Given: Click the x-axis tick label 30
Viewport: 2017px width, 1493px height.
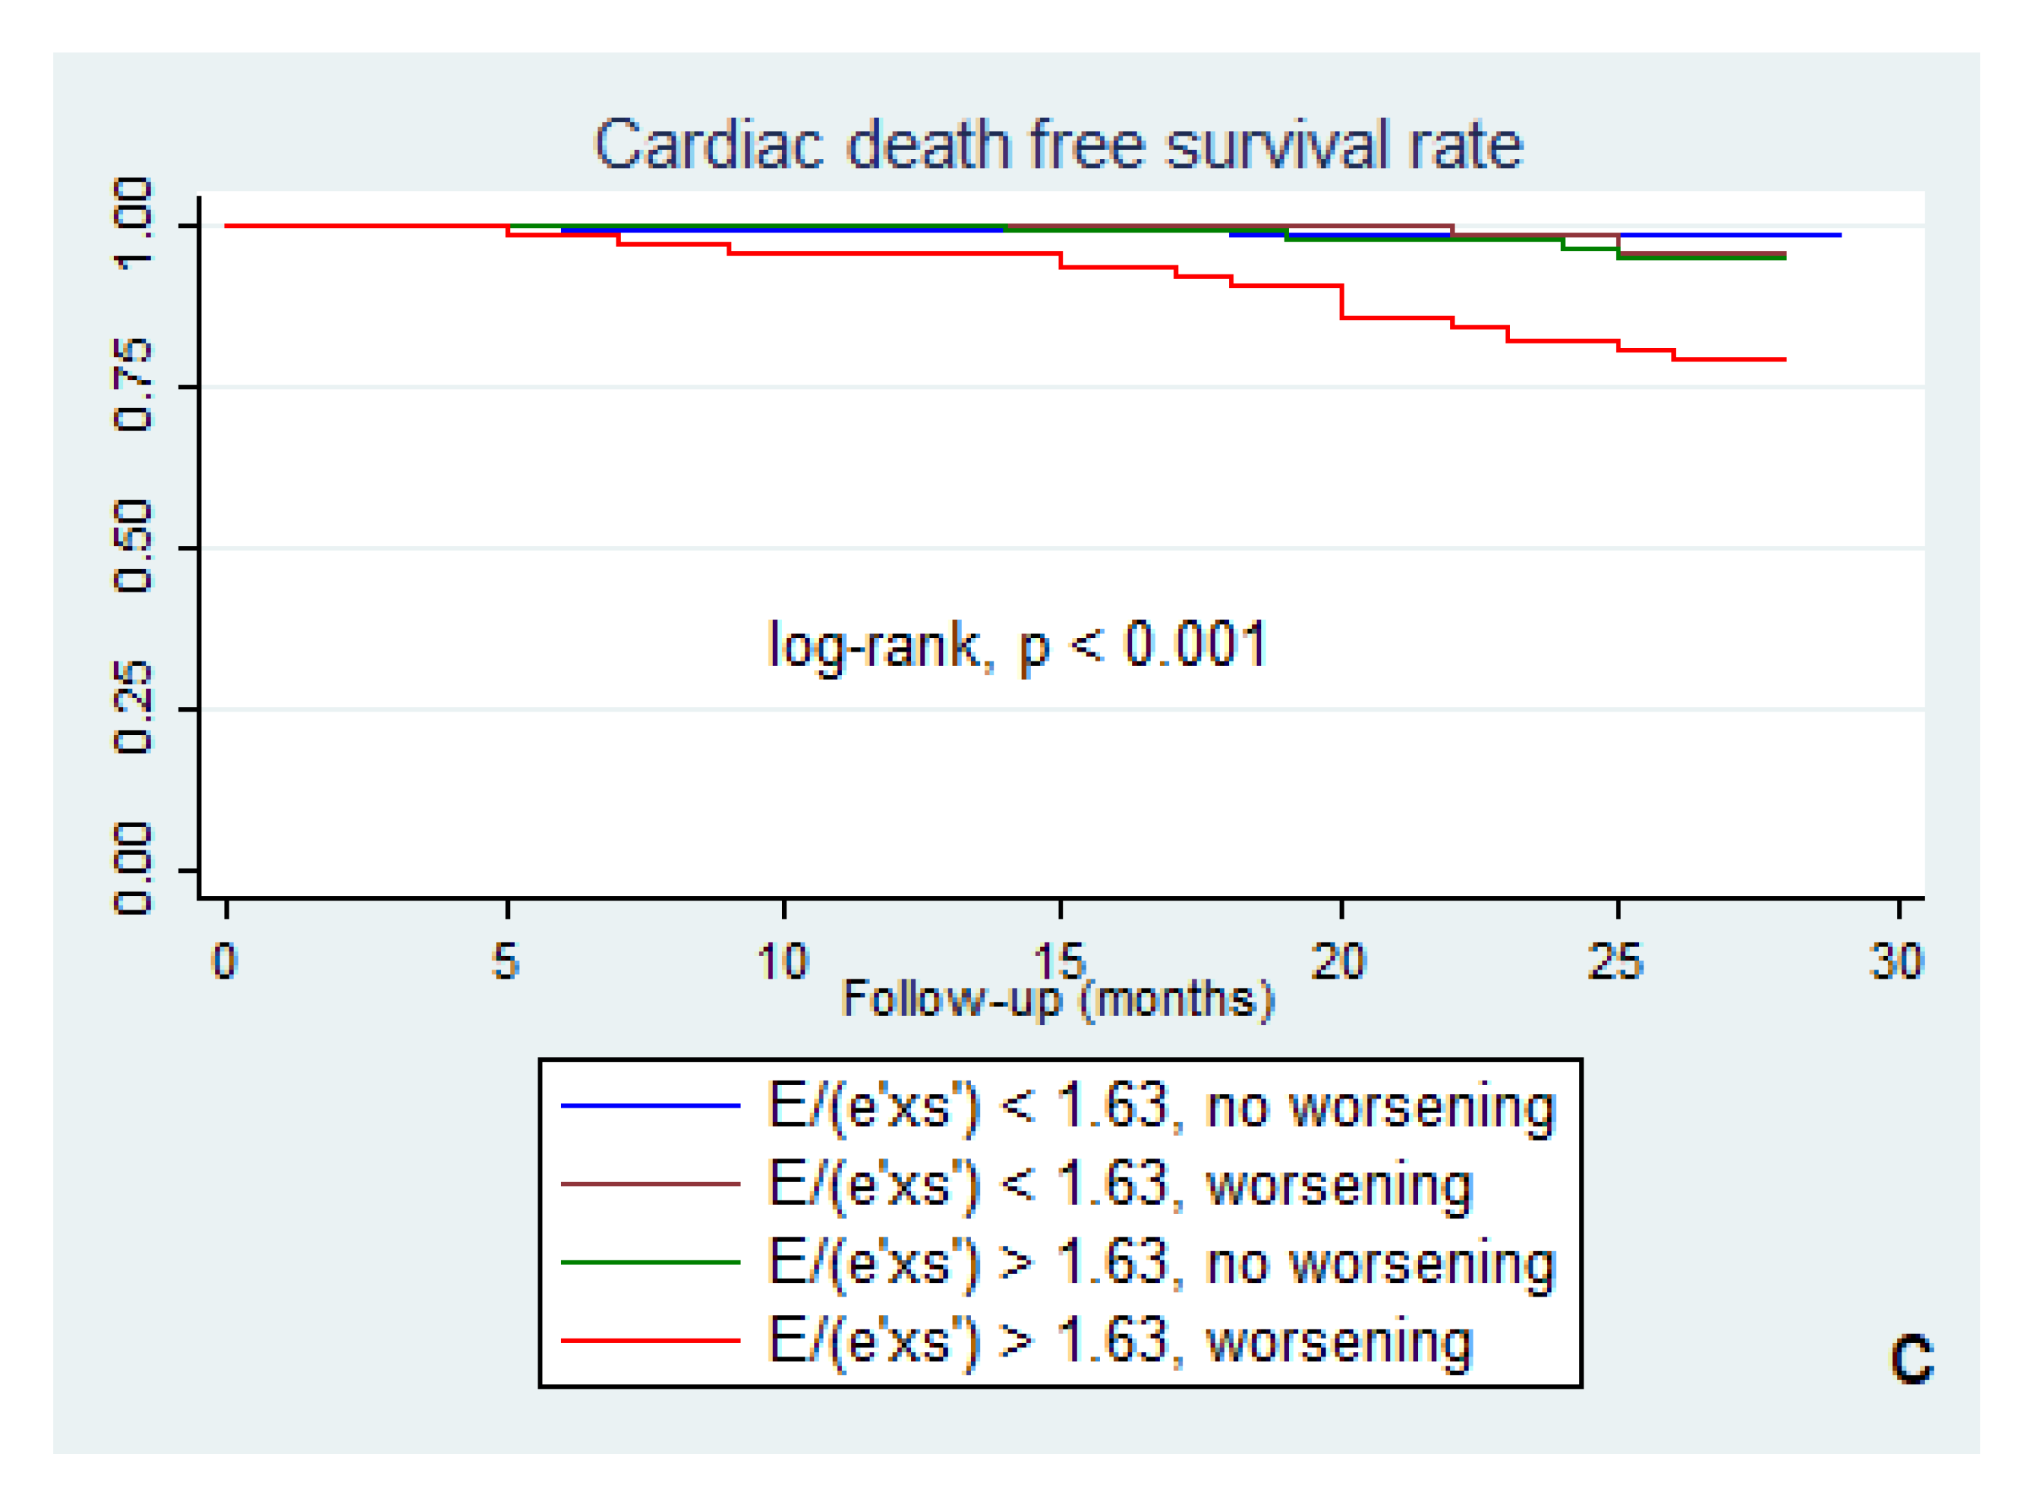Looking at the screenshot, I should pyautogui.click(x=1897, y=961).
